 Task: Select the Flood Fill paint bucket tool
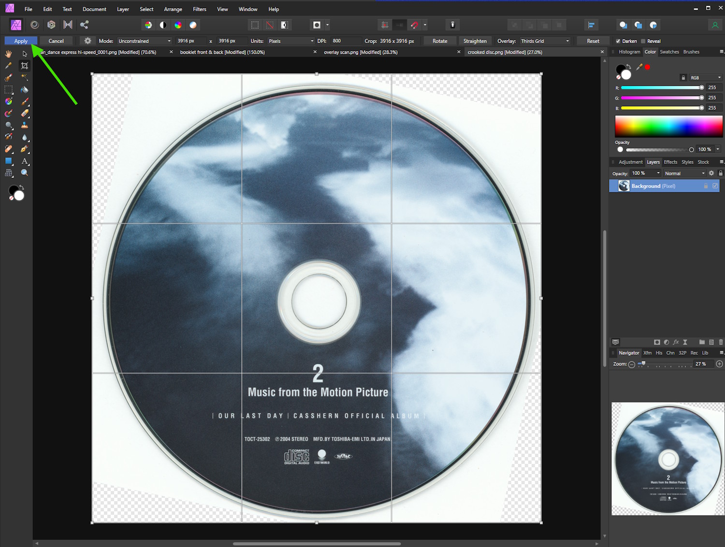[24, 89]
